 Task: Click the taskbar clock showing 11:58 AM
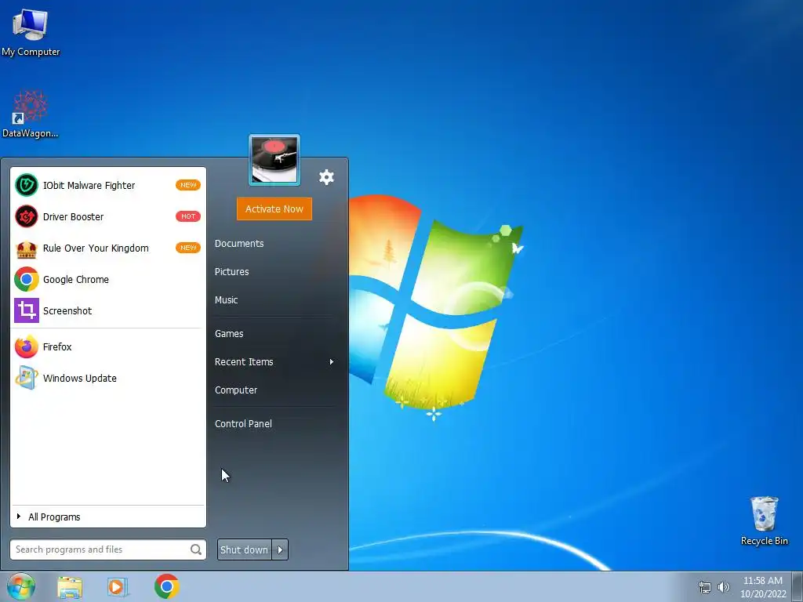pyautogui.click(x=762, y=581)
